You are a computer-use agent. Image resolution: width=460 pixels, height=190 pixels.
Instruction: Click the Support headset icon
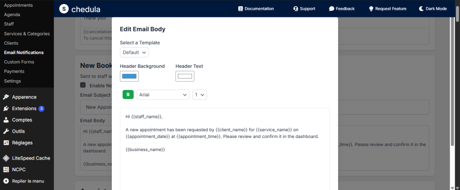coord(296,9)
